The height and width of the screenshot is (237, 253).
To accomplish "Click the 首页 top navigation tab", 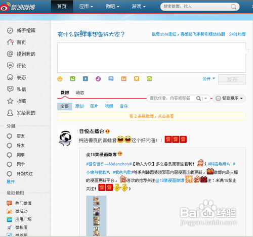I will 62,7.
